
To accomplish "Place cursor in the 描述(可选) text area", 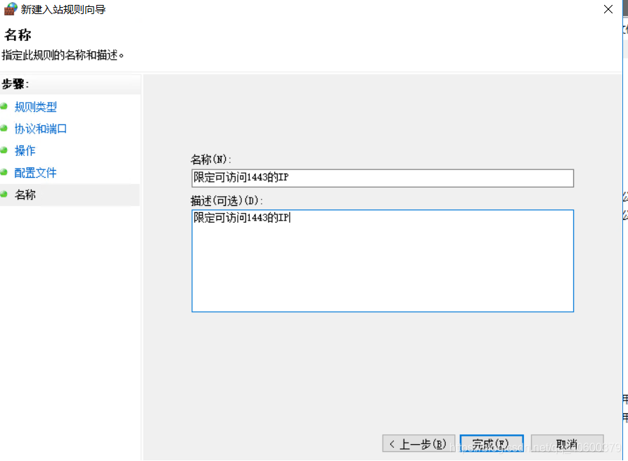I will tap(382, 260).
